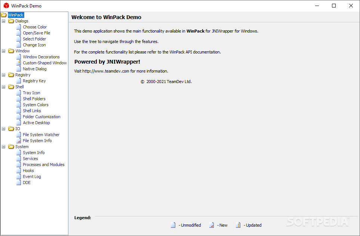Collapse the System tree node
The width and height of the screenshot is (360, 236).
(4, 146)
